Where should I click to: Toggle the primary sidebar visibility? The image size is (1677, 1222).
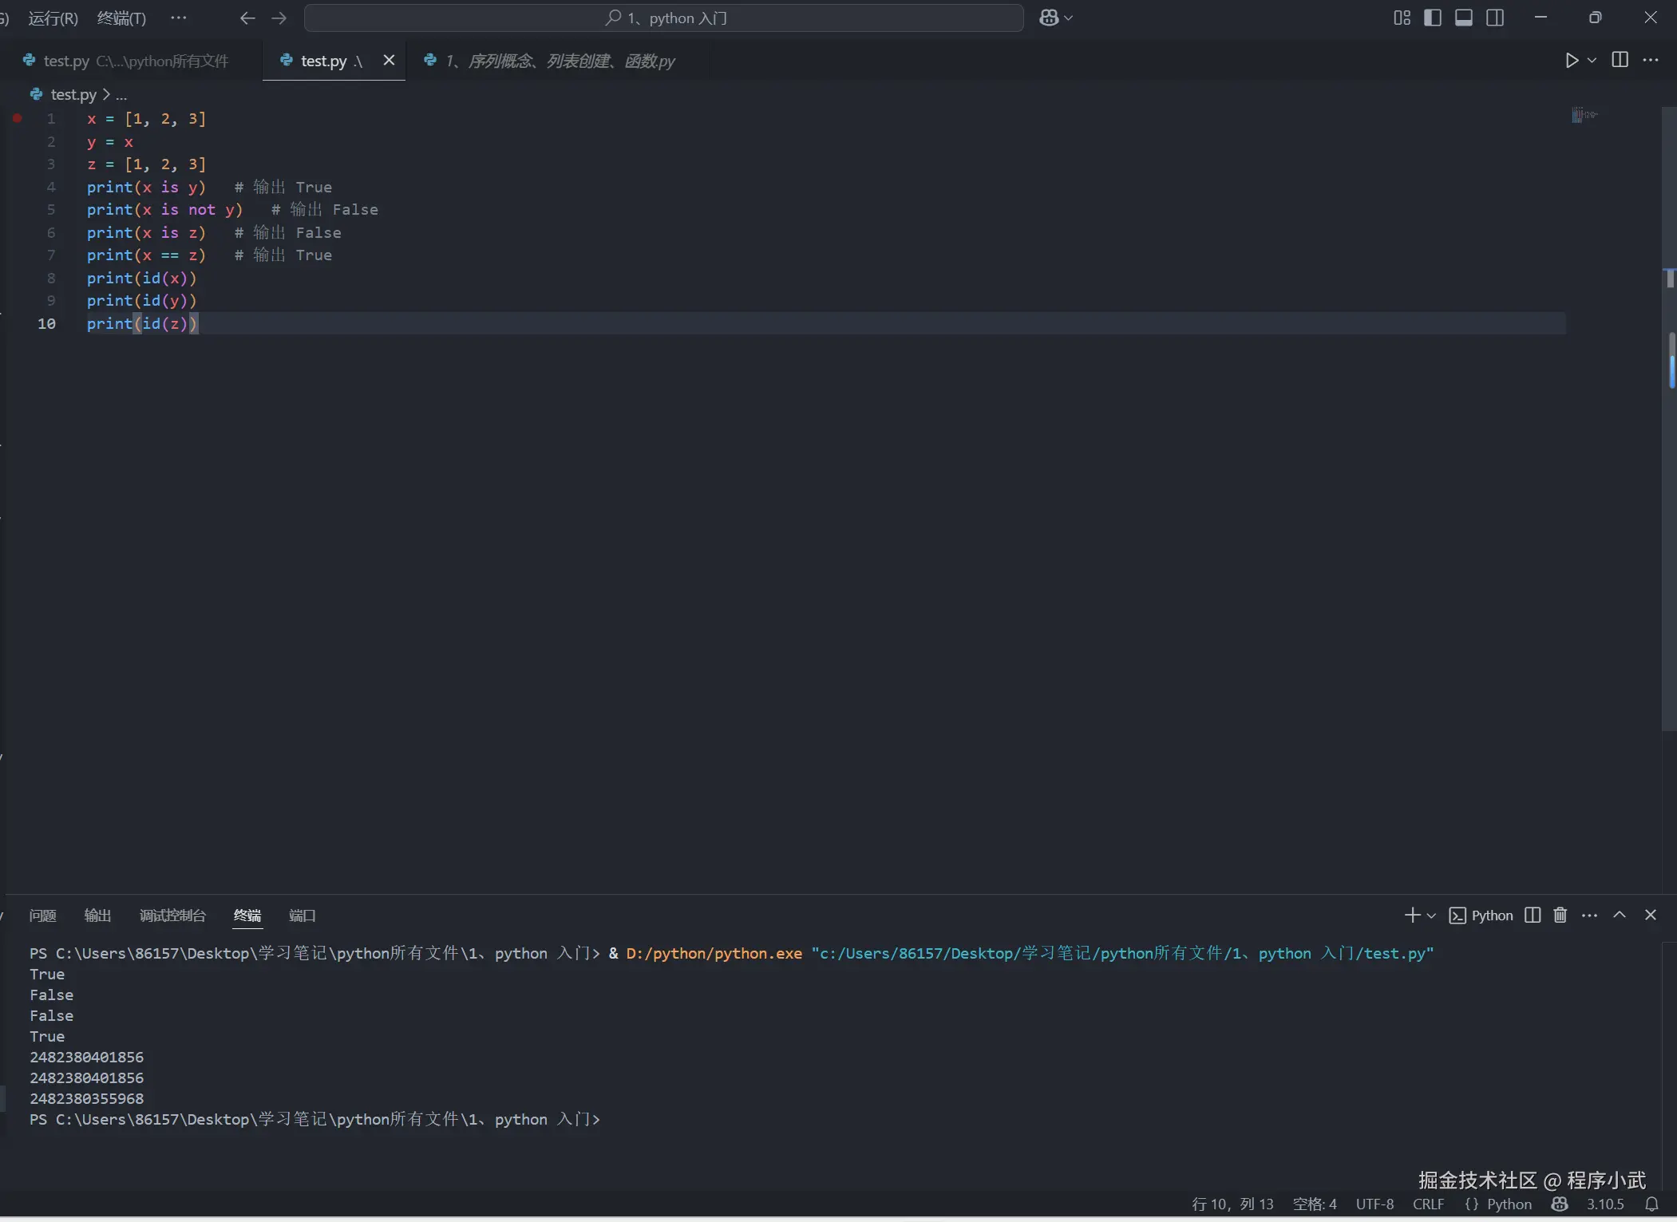(1433, 18)
